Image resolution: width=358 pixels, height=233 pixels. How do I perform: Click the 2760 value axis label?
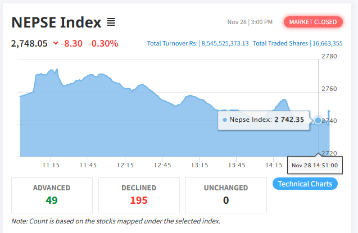(x=329, y=89)
